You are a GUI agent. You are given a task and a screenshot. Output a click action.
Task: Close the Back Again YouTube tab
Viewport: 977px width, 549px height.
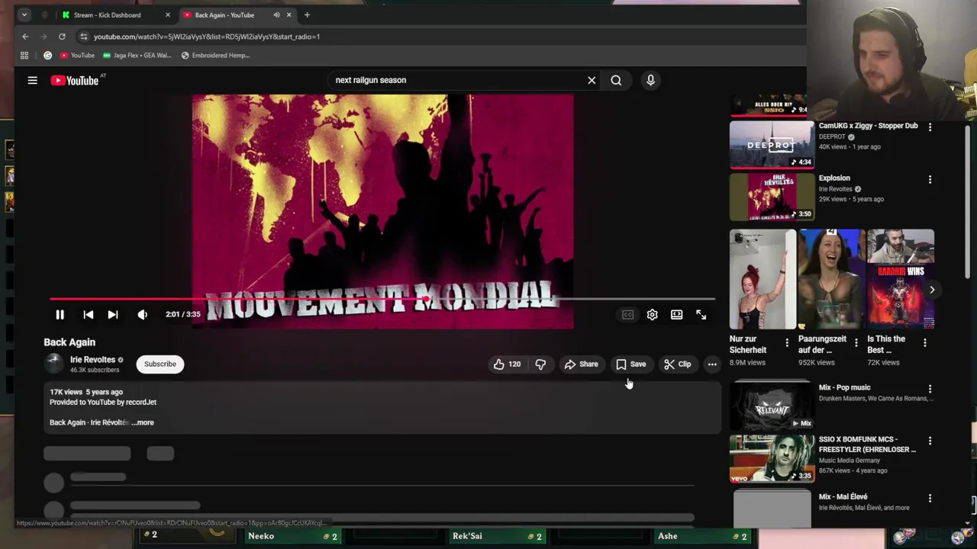click(x=289, y=14)
